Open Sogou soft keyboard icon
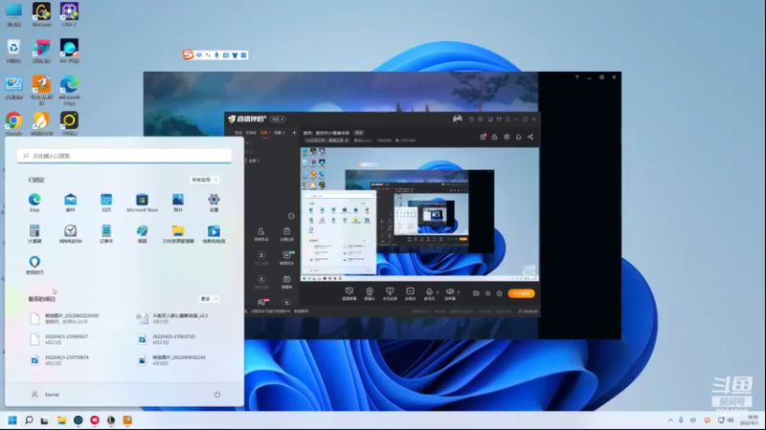 pos(226,55)
